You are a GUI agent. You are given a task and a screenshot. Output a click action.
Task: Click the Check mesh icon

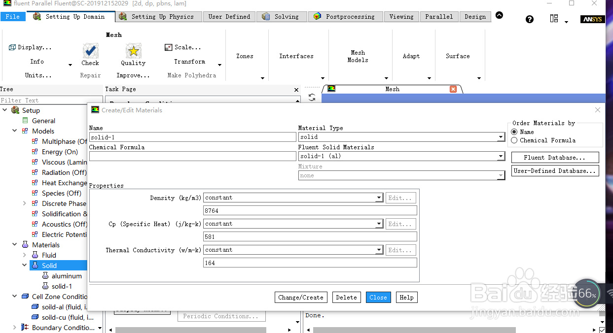90,51
